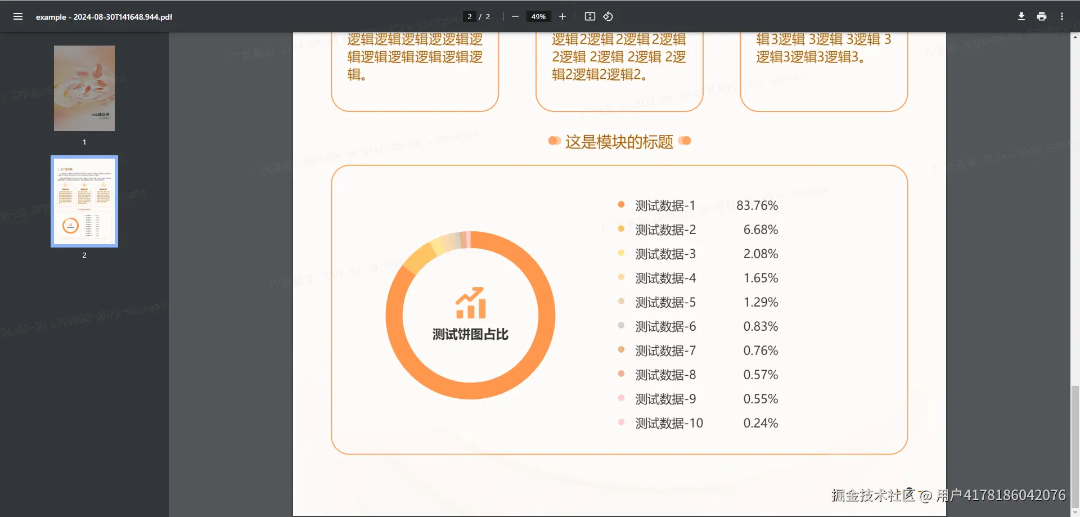Click the fit to page icon
The width and height of the screenshot is (1080, 517).
[x=589, y=16]
